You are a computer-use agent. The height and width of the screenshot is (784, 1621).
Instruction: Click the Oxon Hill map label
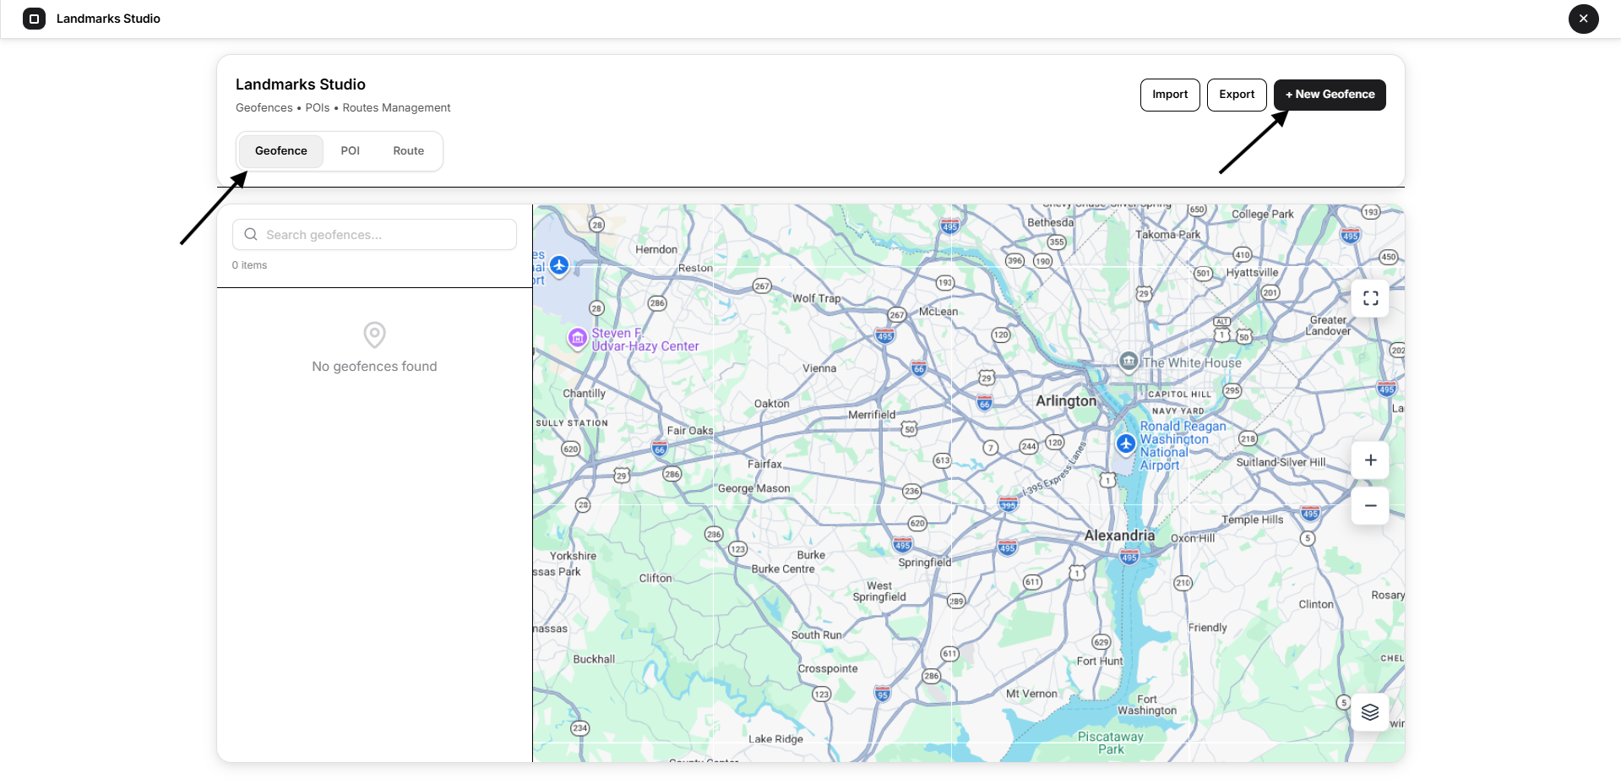(1193, 538)
